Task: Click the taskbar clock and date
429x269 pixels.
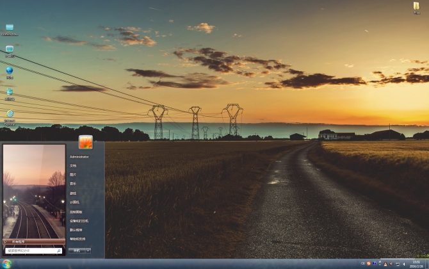Action: [416, 264]
